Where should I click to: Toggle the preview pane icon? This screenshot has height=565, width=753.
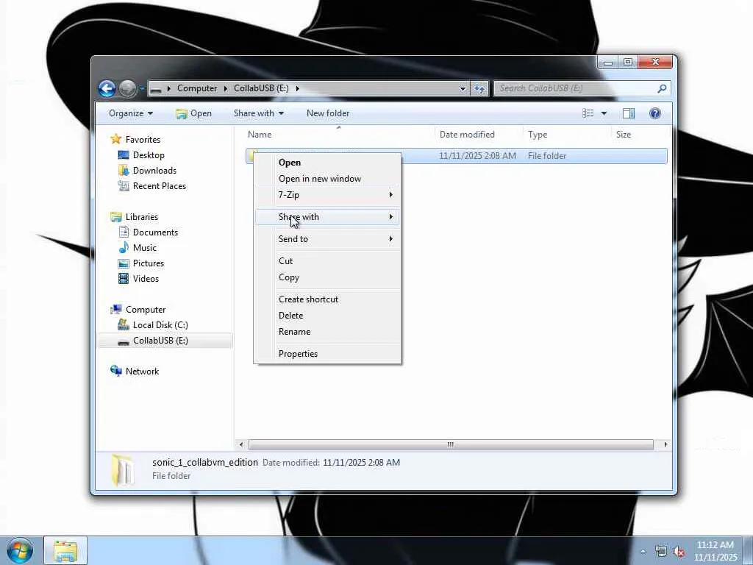(x=629, y=113)
